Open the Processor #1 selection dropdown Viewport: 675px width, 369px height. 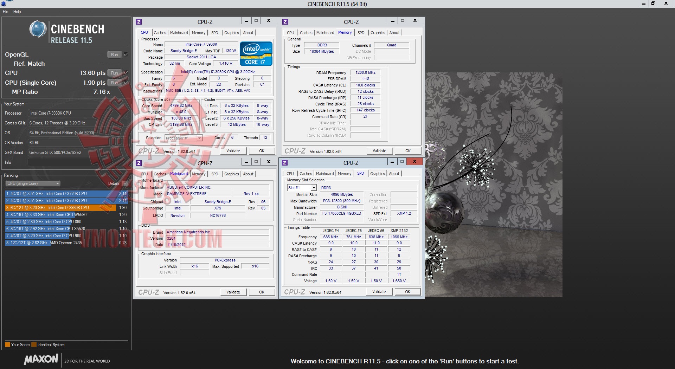coord(184,138)
